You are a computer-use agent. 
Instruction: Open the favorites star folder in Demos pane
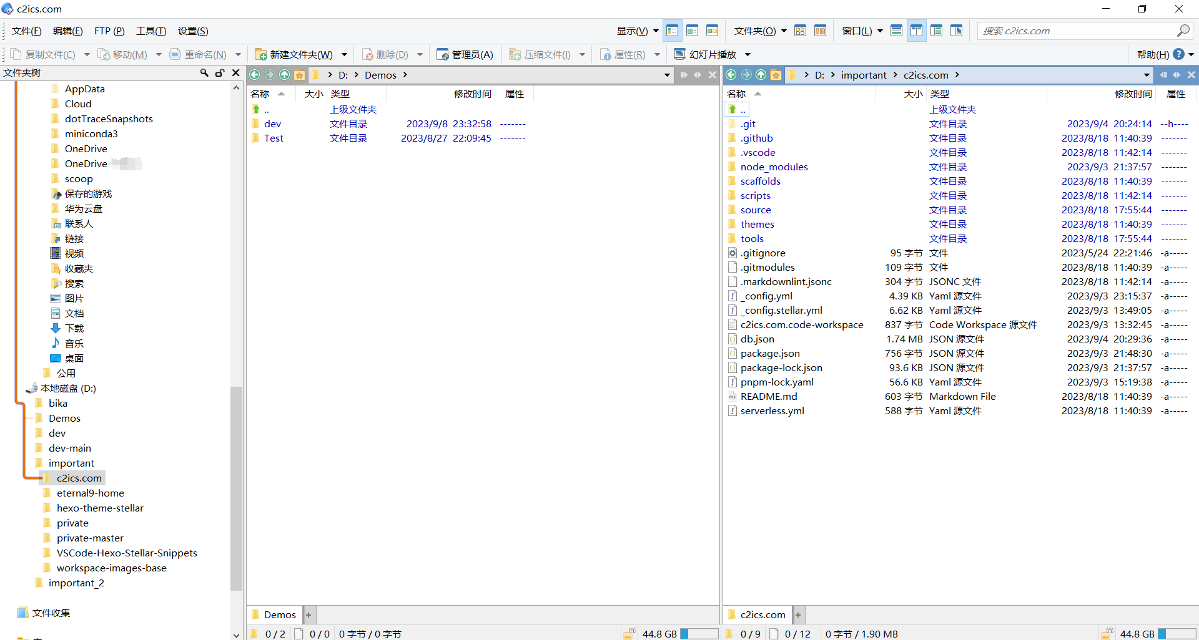point(300,75)
